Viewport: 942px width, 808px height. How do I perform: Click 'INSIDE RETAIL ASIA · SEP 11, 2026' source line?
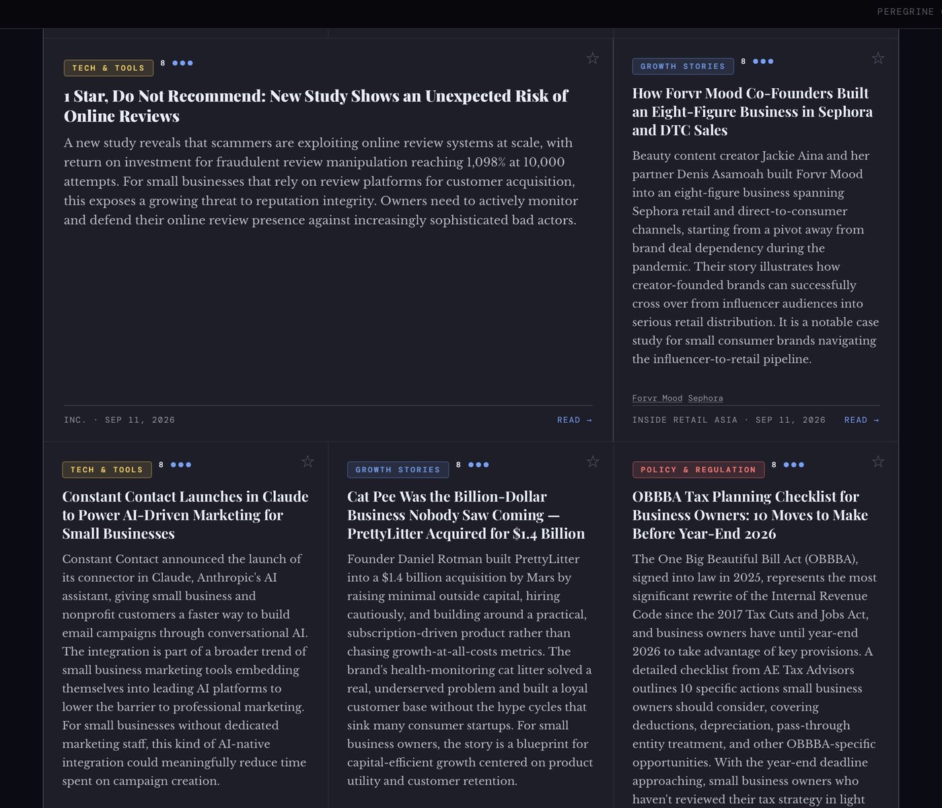[x=729, y=420]
